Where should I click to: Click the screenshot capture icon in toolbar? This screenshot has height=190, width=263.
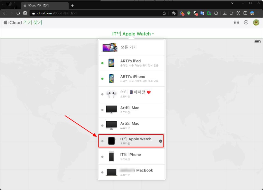(x=238, y=13)
